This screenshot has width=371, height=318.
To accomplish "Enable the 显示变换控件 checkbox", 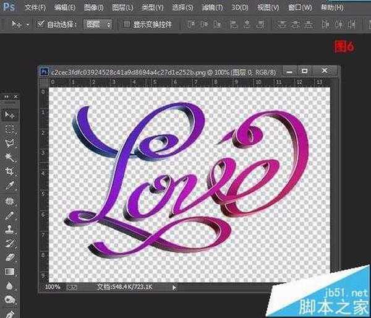I will 127,24.
